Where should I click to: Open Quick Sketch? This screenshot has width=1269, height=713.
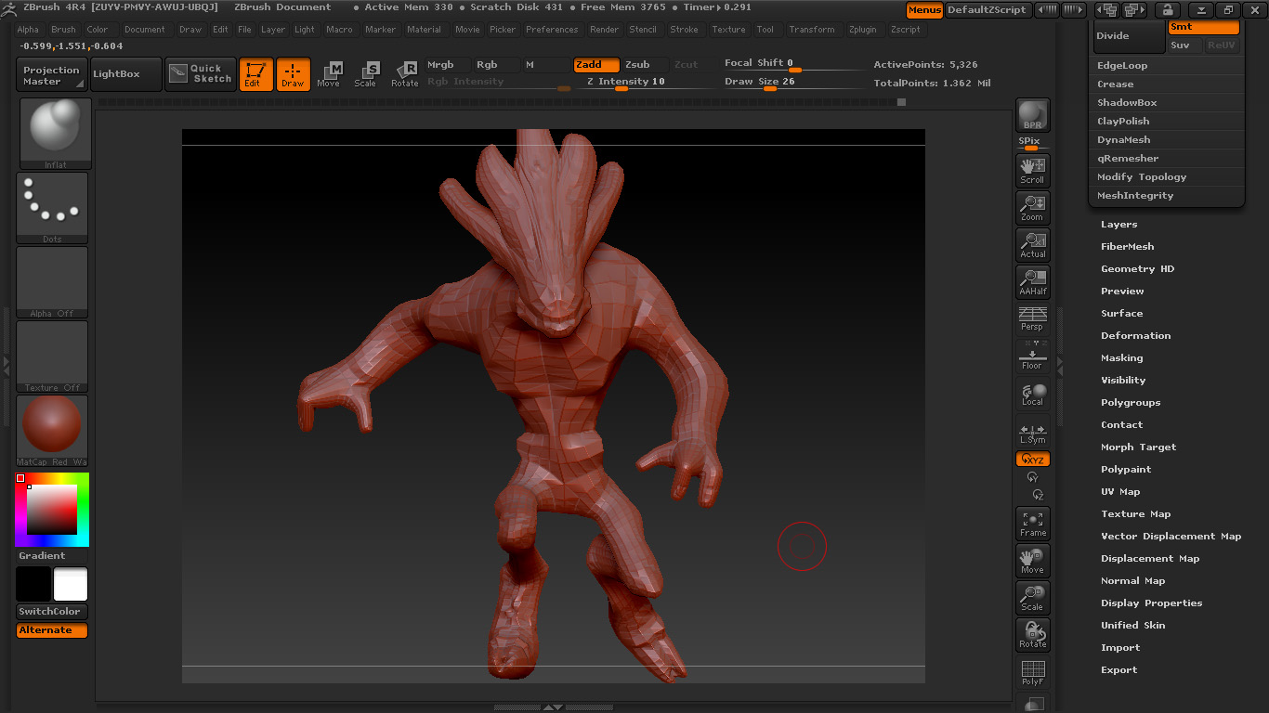click(x=201, y=74)
